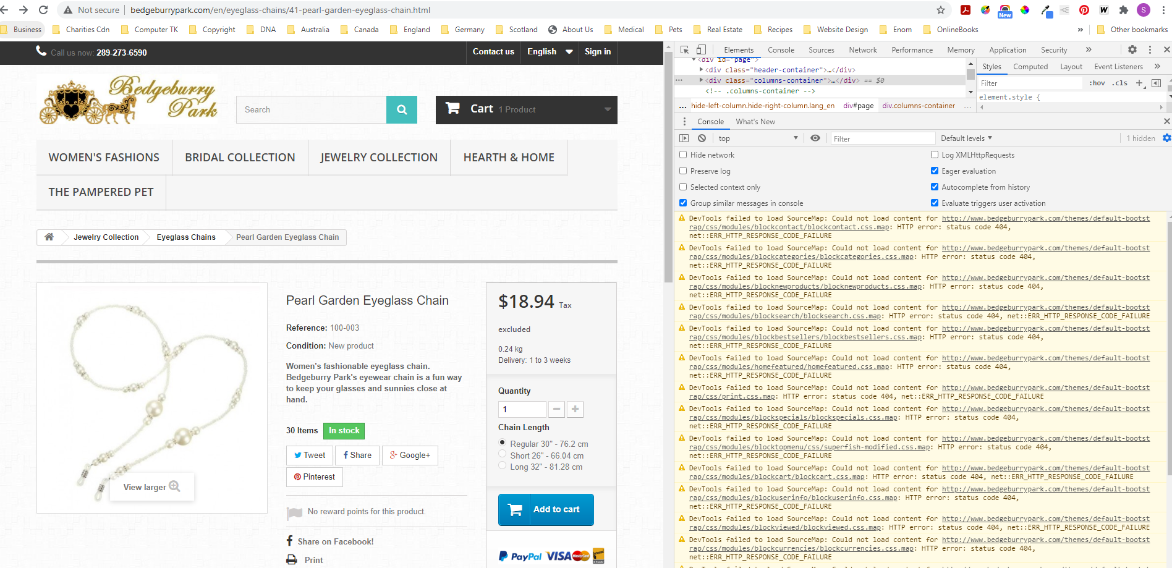The image size is (1172, 568).
Task: Open the Computed styles tab
Action: (1030, 67)
